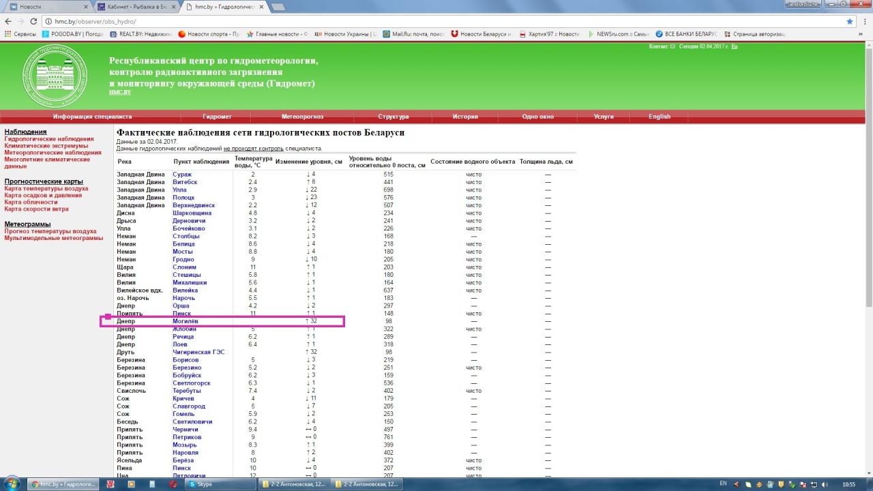
Task: Open the Метеопрогноз menu item
Action: pyautogui.click(x=302, y=117)
